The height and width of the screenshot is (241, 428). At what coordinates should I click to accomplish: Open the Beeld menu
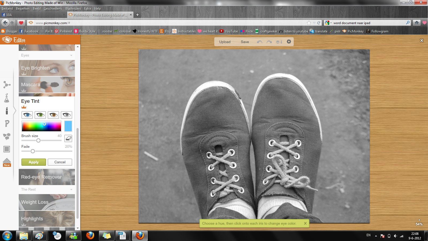tap(37, 9)
